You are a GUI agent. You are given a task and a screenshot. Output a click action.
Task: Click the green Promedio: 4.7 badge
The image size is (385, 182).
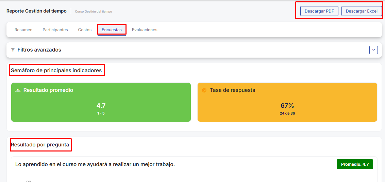pyautogui.click(x=355, y=164)
